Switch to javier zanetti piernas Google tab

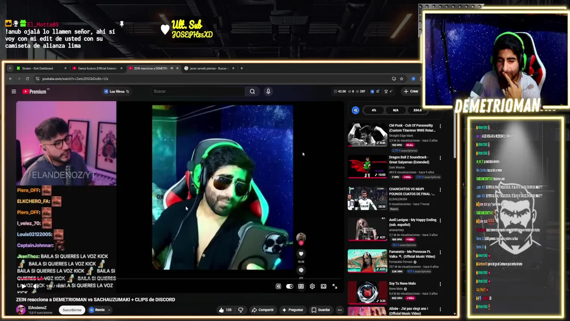click(x=209, y=68)
